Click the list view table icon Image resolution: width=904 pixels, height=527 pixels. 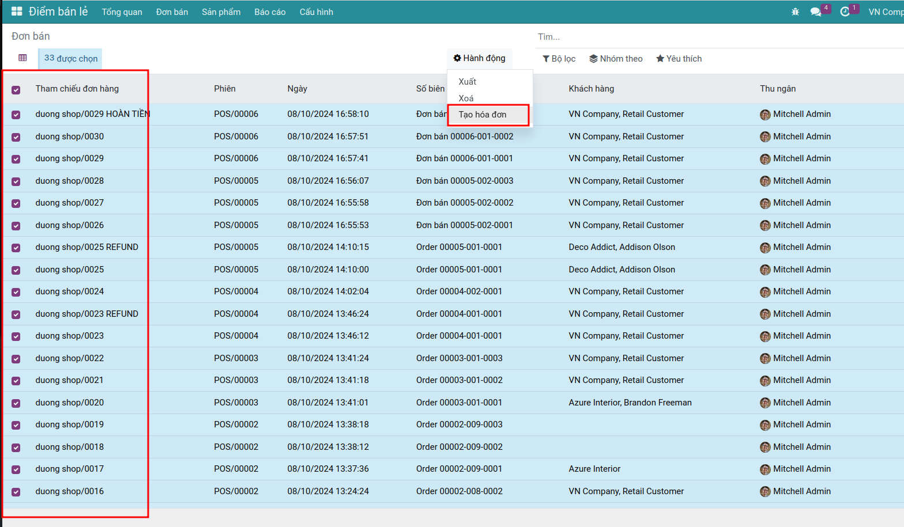click(x=22, y=58)
